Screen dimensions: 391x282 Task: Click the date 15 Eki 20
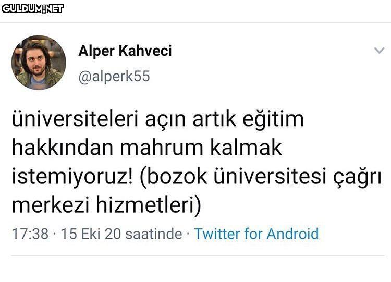click(90, 234)
